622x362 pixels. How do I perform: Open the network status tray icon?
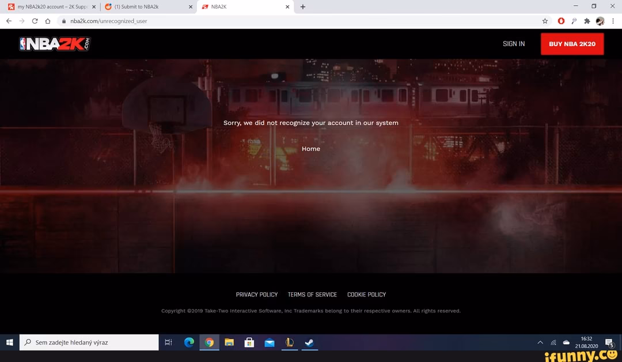pos(553,342)
